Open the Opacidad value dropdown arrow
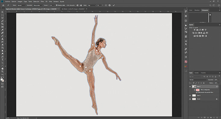This screenshot has width=221, height=119. pos(219,80)
